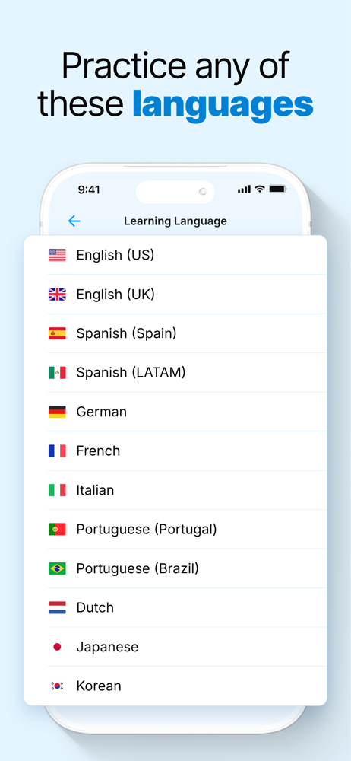Image resolution: width=351 pixels, height=761 pixels.
Task: Select English (US) as learning language
Action: (175, 255)
